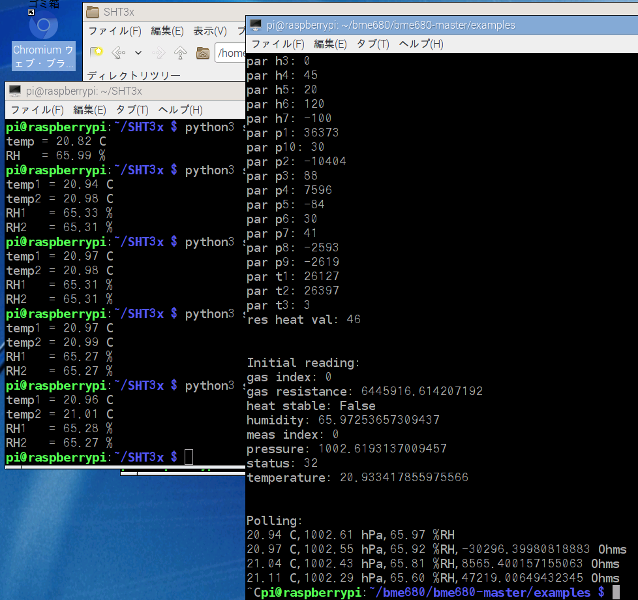This screenshot has height=600, width=638.
Task: Open 編集(E) menu in bme680 terminal
Action: (x=330, y=44)
